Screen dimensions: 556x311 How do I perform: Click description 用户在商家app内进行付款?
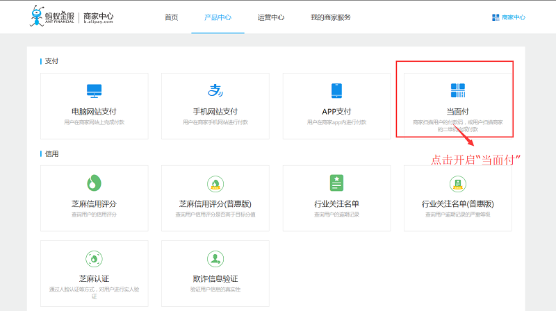pos(336,122)
